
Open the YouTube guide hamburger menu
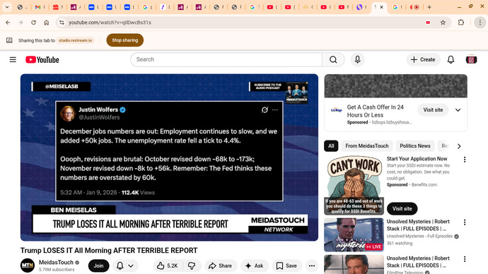click(13, 59)
